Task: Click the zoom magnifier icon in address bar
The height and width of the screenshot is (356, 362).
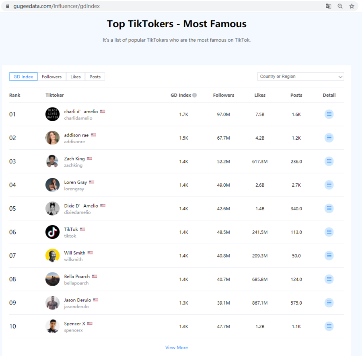Action: 340,6
